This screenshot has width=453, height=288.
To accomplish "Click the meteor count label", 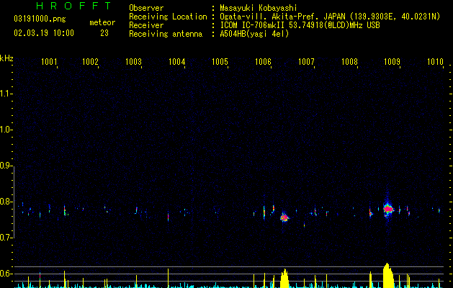I will 102,22.
